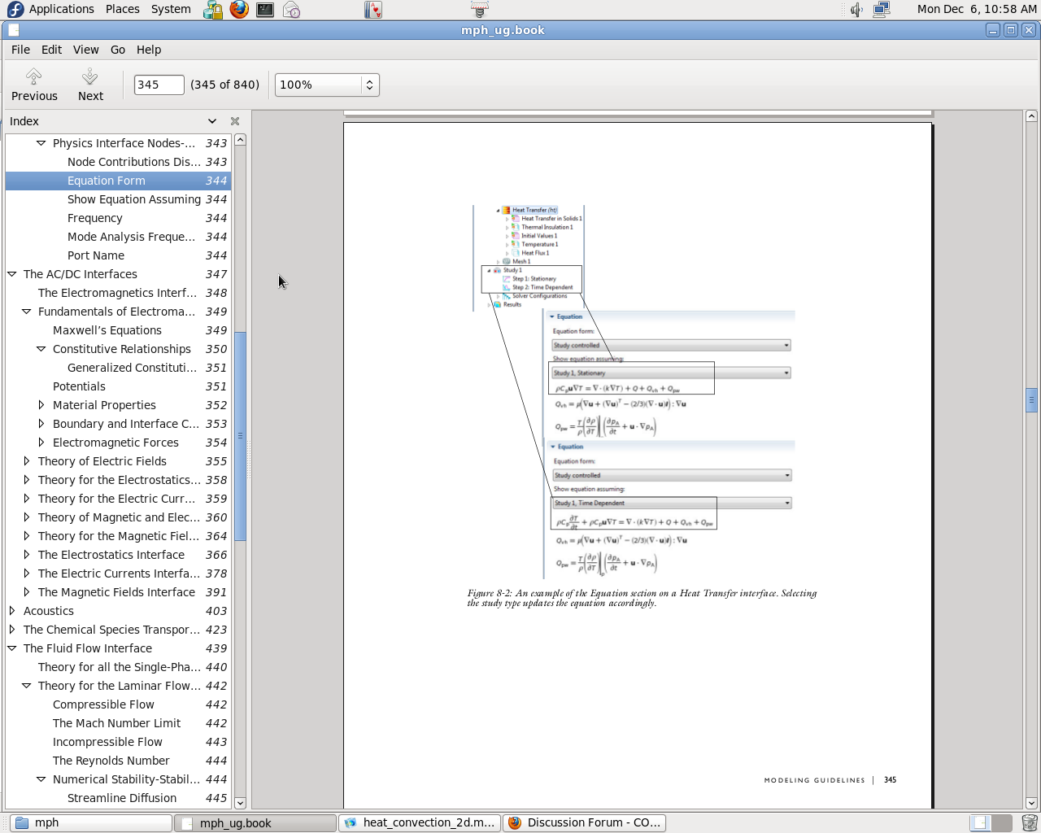Close the Index side pane
Image resolution: width=1041 pixels, height=833 pixels.
pos(235,121)
